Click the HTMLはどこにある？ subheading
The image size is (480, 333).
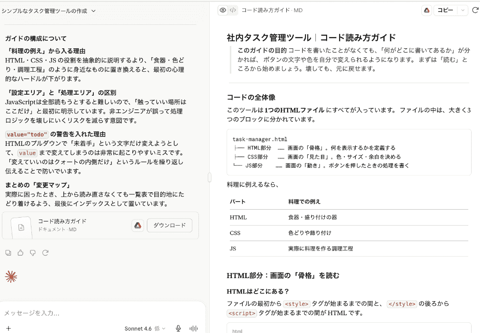[258, 291]
